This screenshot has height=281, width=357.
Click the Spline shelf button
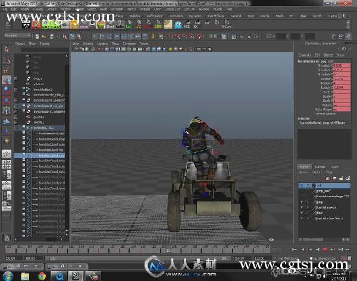click(120, 24)
